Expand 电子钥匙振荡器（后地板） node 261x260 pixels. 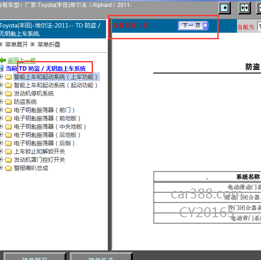click(x=1, y=135)
